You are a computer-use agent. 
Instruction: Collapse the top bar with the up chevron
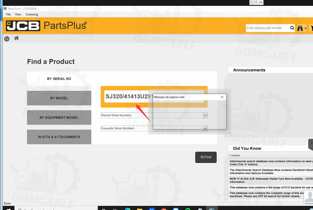(x=261, y=2)
